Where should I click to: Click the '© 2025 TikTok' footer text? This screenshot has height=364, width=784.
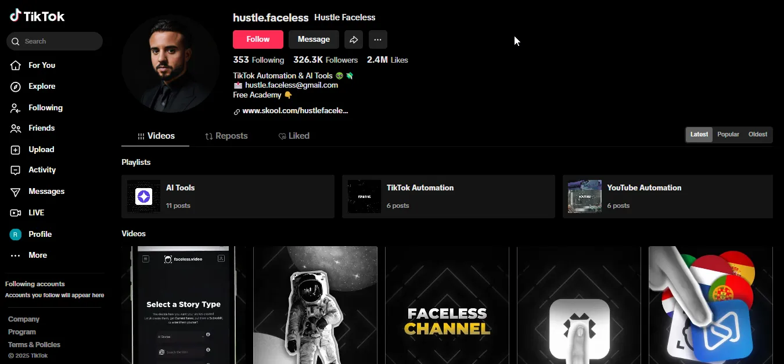[28, 356]
